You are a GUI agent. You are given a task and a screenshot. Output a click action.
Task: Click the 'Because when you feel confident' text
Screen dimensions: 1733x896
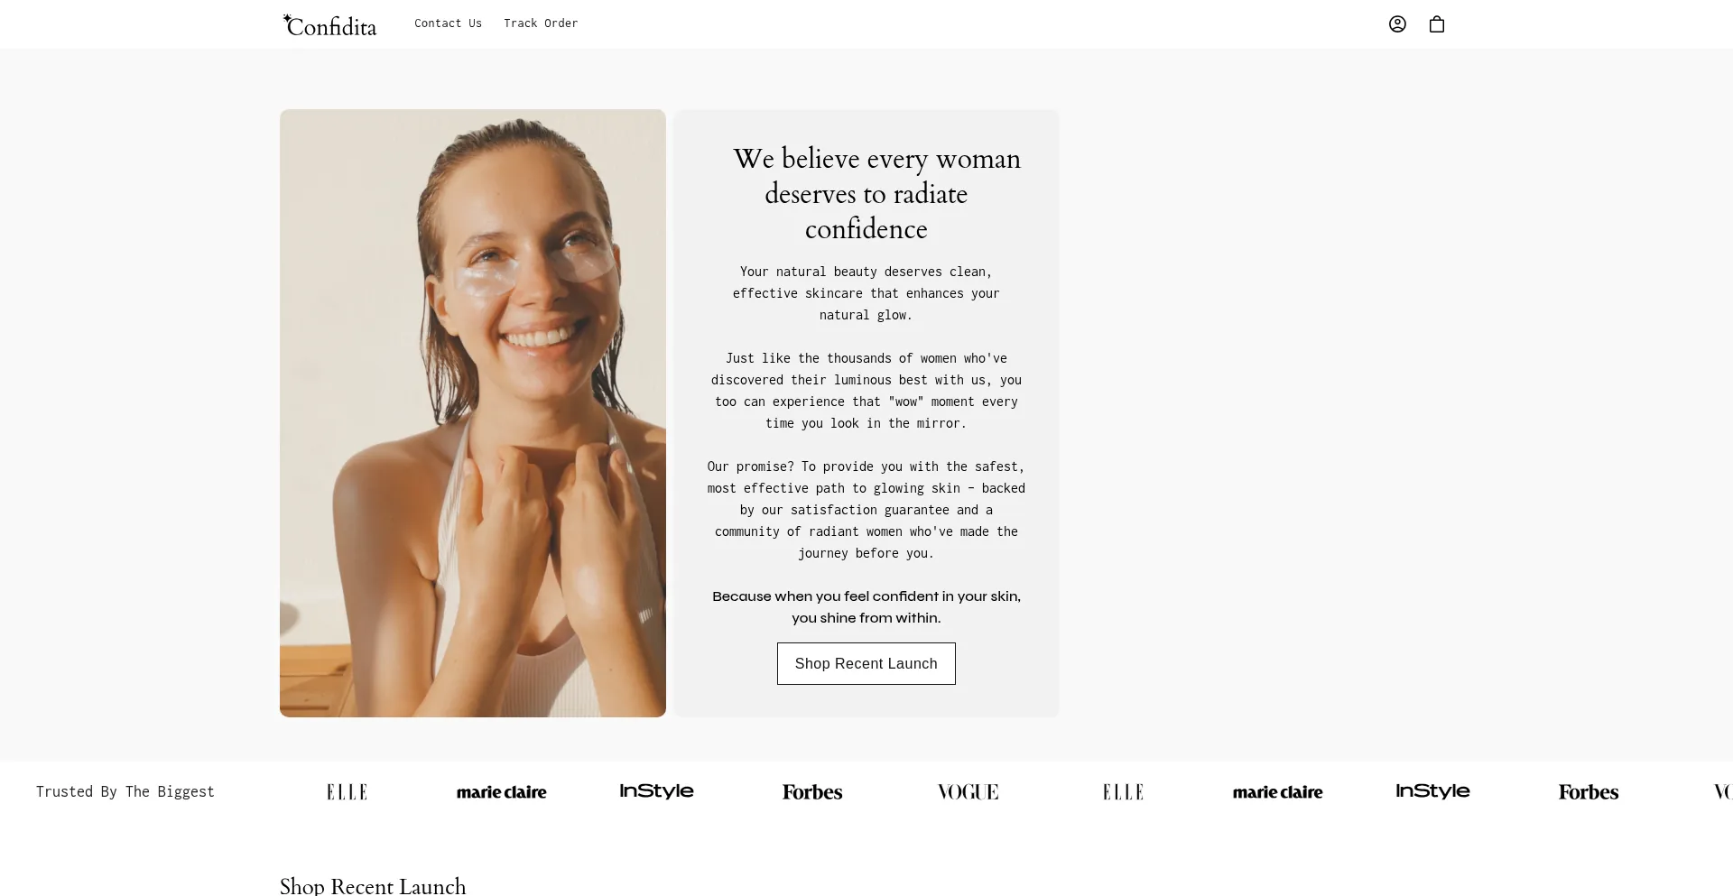tap(866, 607)
